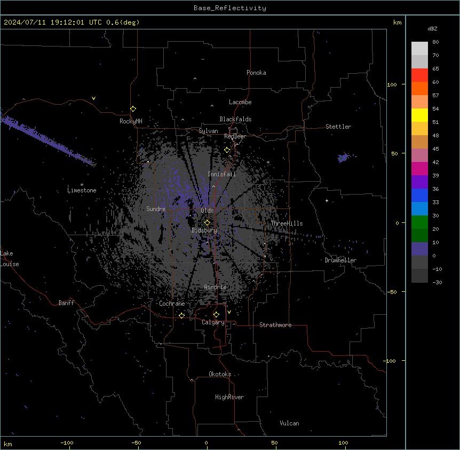Screen dimensions: 460x450
Task: Click the Vulcan city label
Action: 289,423
